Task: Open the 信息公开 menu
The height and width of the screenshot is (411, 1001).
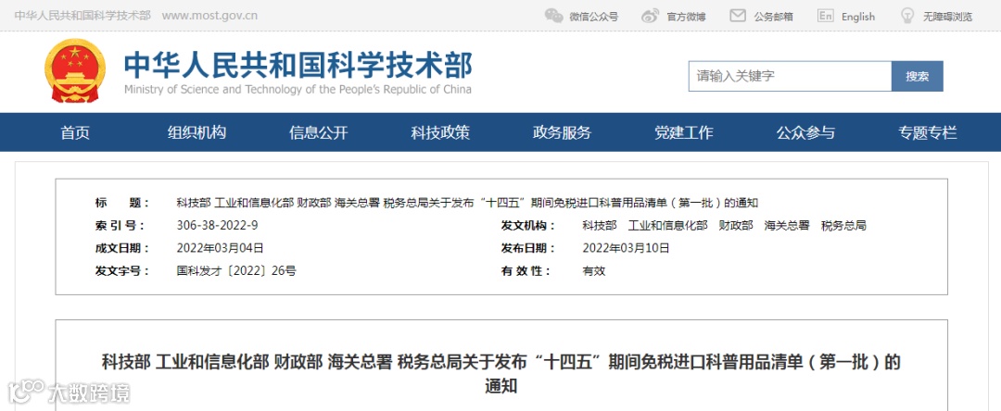Action: (319, 132)
